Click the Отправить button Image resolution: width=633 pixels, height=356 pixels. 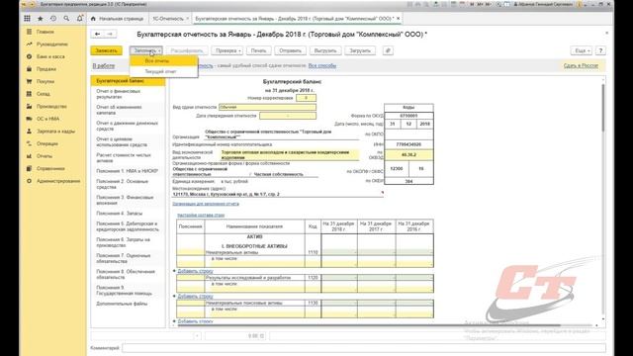pyautogui.click(x=290, y=50)
